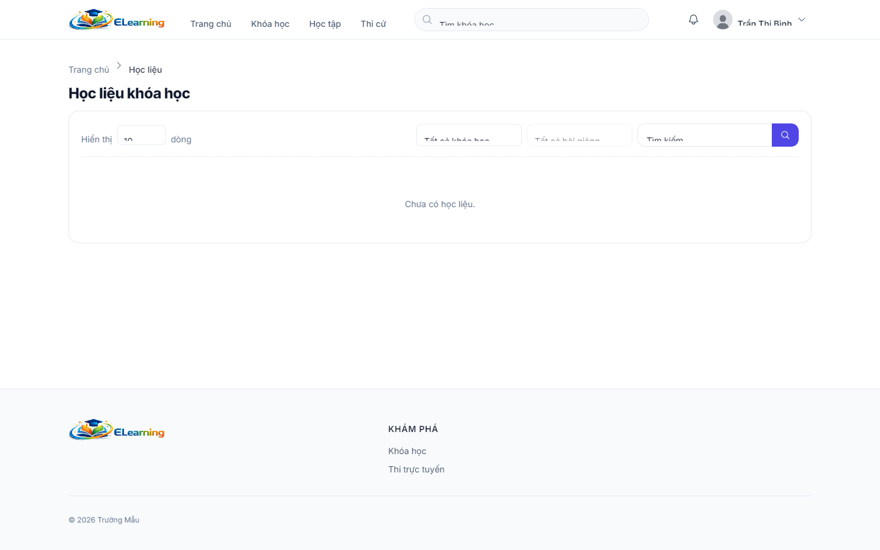Focus the course search field in the header
Screen dimensions: 880x550
click(532, 20)
